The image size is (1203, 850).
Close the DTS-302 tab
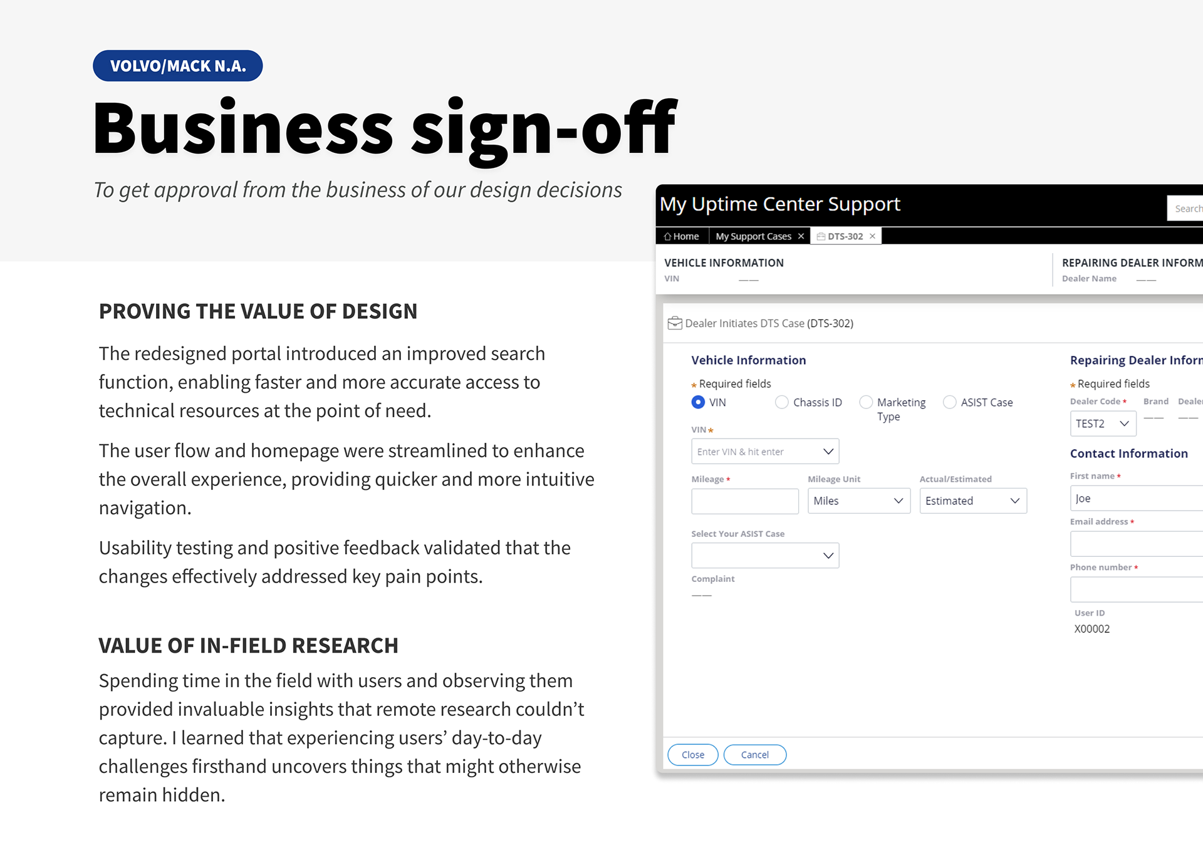coord(872,237)
